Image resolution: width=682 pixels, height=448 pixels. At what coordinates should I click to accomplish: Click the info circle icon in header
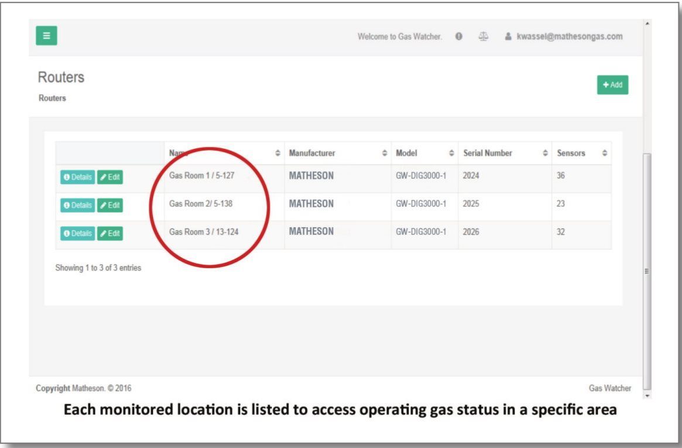click(459, 36)
